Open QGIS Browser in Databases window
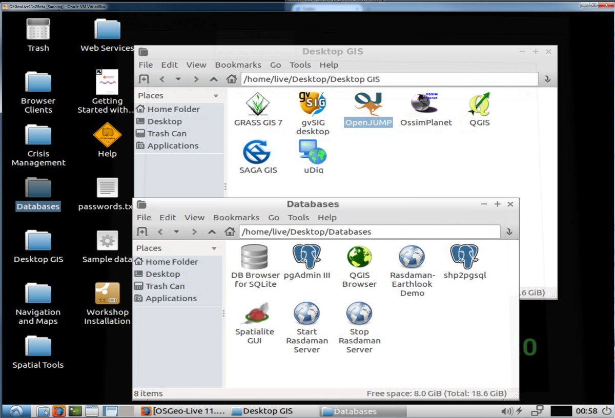The height and width of the screenshot is (418, 615). [x=359, y=257]
